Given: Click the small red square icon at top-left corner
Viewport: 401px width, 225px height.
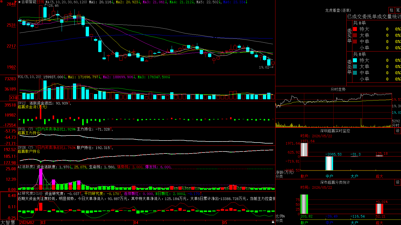Looking at the screenshot, I should (1, 1).
